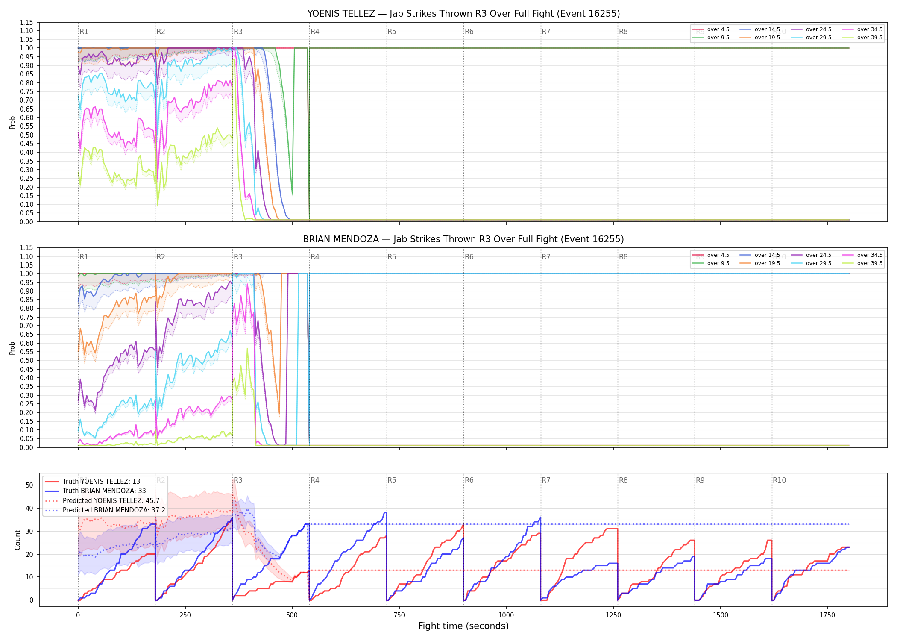This screenshot has height=641, width=897.
Task: Click the 'Count' y-axis label
Action: pos(18,540)
